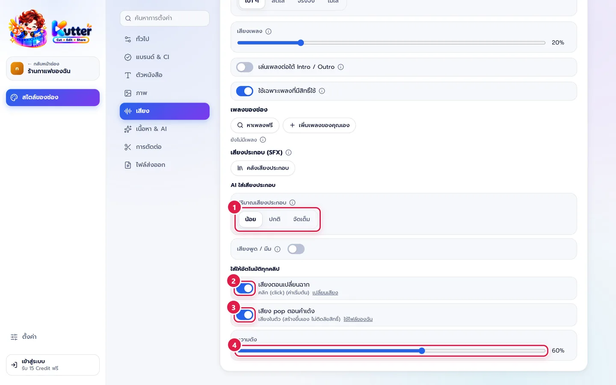Pick the "จัดเต็ม" sound effect amount
The image size is (616, 385).
tap(302, 219)
